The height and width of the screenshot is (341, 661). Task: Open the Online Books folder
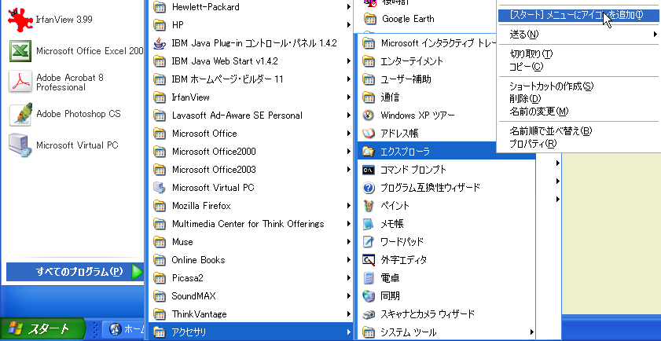(252, 260)
